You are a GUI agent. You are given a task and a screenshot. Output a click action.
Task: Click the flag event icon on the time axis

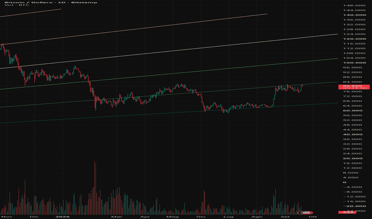coord(307,213)
